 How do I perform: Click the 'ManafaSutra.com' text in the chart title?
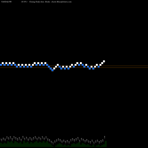[64, 2]
